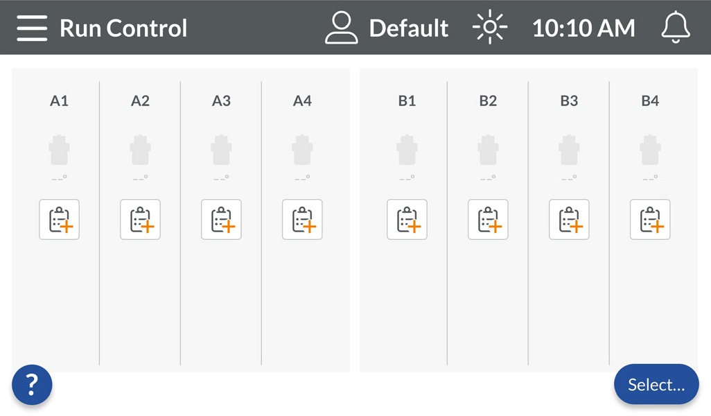Adjust screen brightness via sun icon
The width and height of the screenshot is (711, 416).
(490, 27)
